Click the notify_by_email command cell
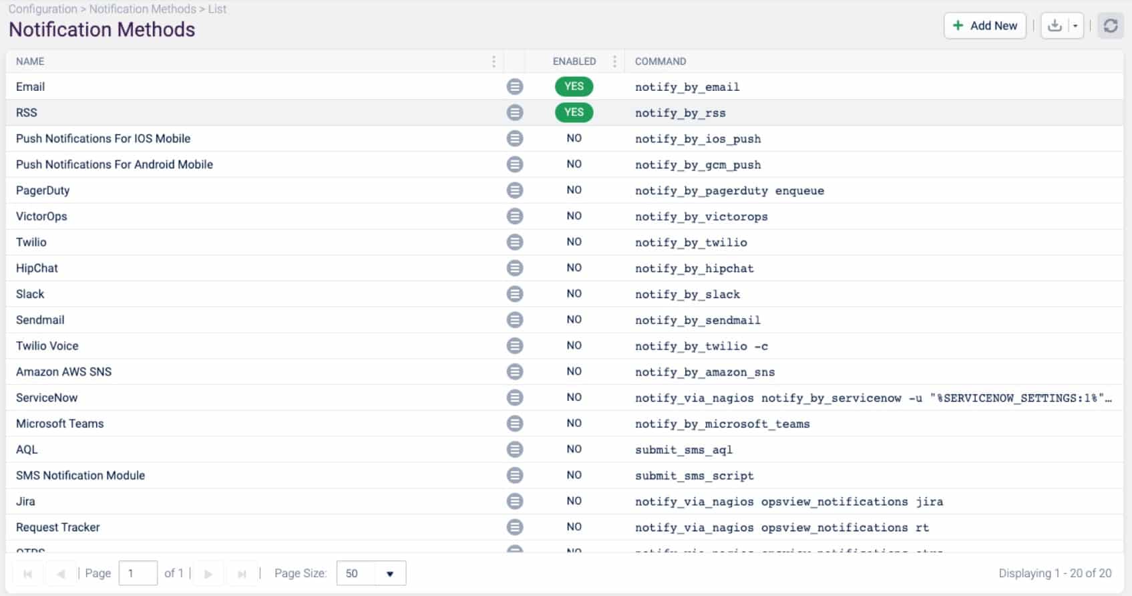The width and height of the screenshot is (1132, 596). point(687,87)
